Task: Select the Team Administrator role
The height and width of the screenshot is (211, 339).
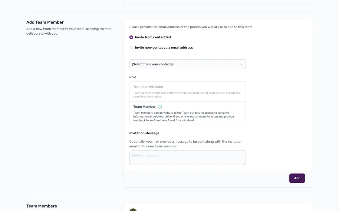Action: [148, 87]
